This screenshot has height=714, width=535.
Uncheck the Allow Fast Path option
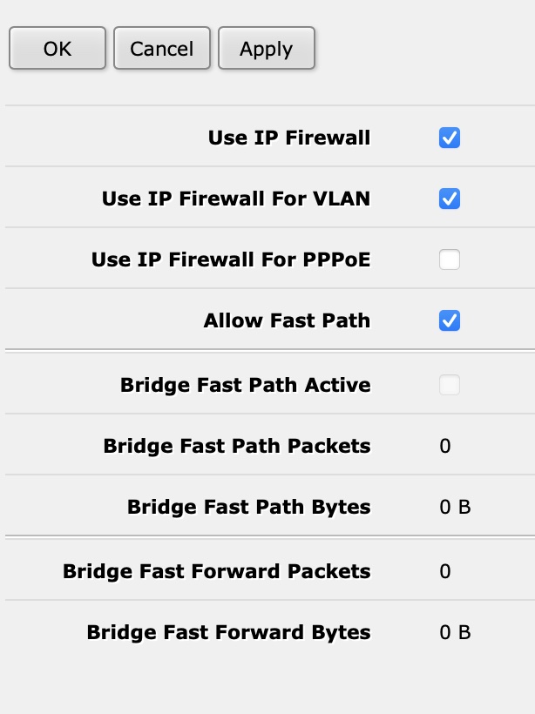pos(450,320)
